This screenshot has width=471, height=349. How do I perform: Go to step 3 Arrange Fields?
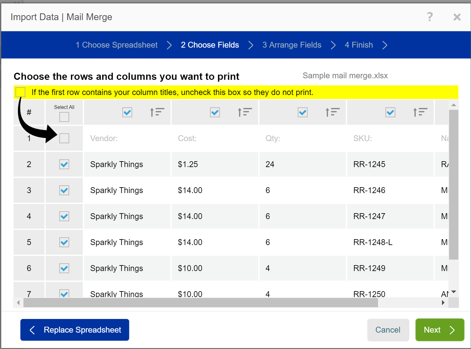(292, 45)
